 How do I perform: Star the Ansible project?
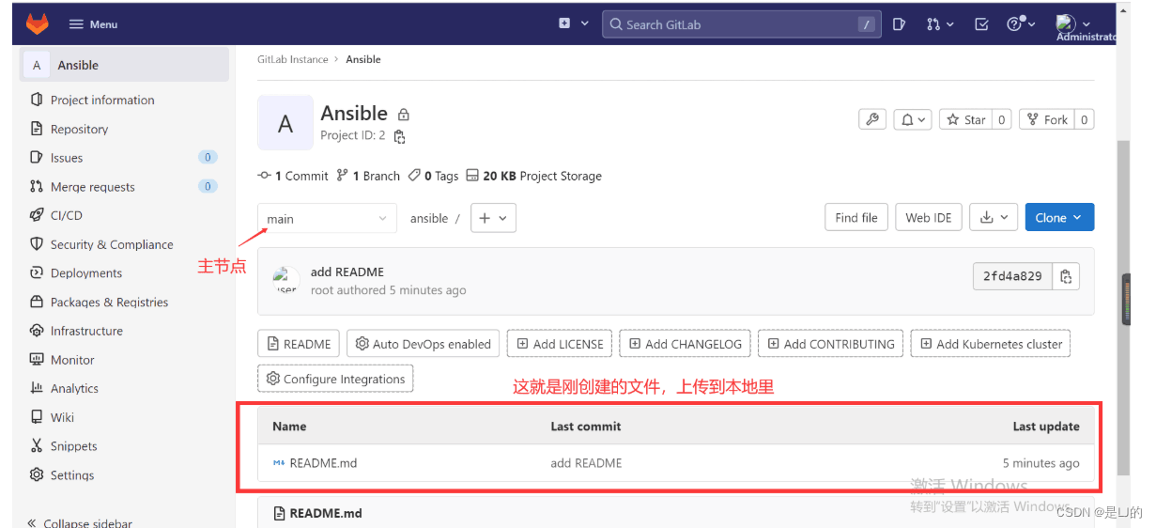click(x=965, y=119)
